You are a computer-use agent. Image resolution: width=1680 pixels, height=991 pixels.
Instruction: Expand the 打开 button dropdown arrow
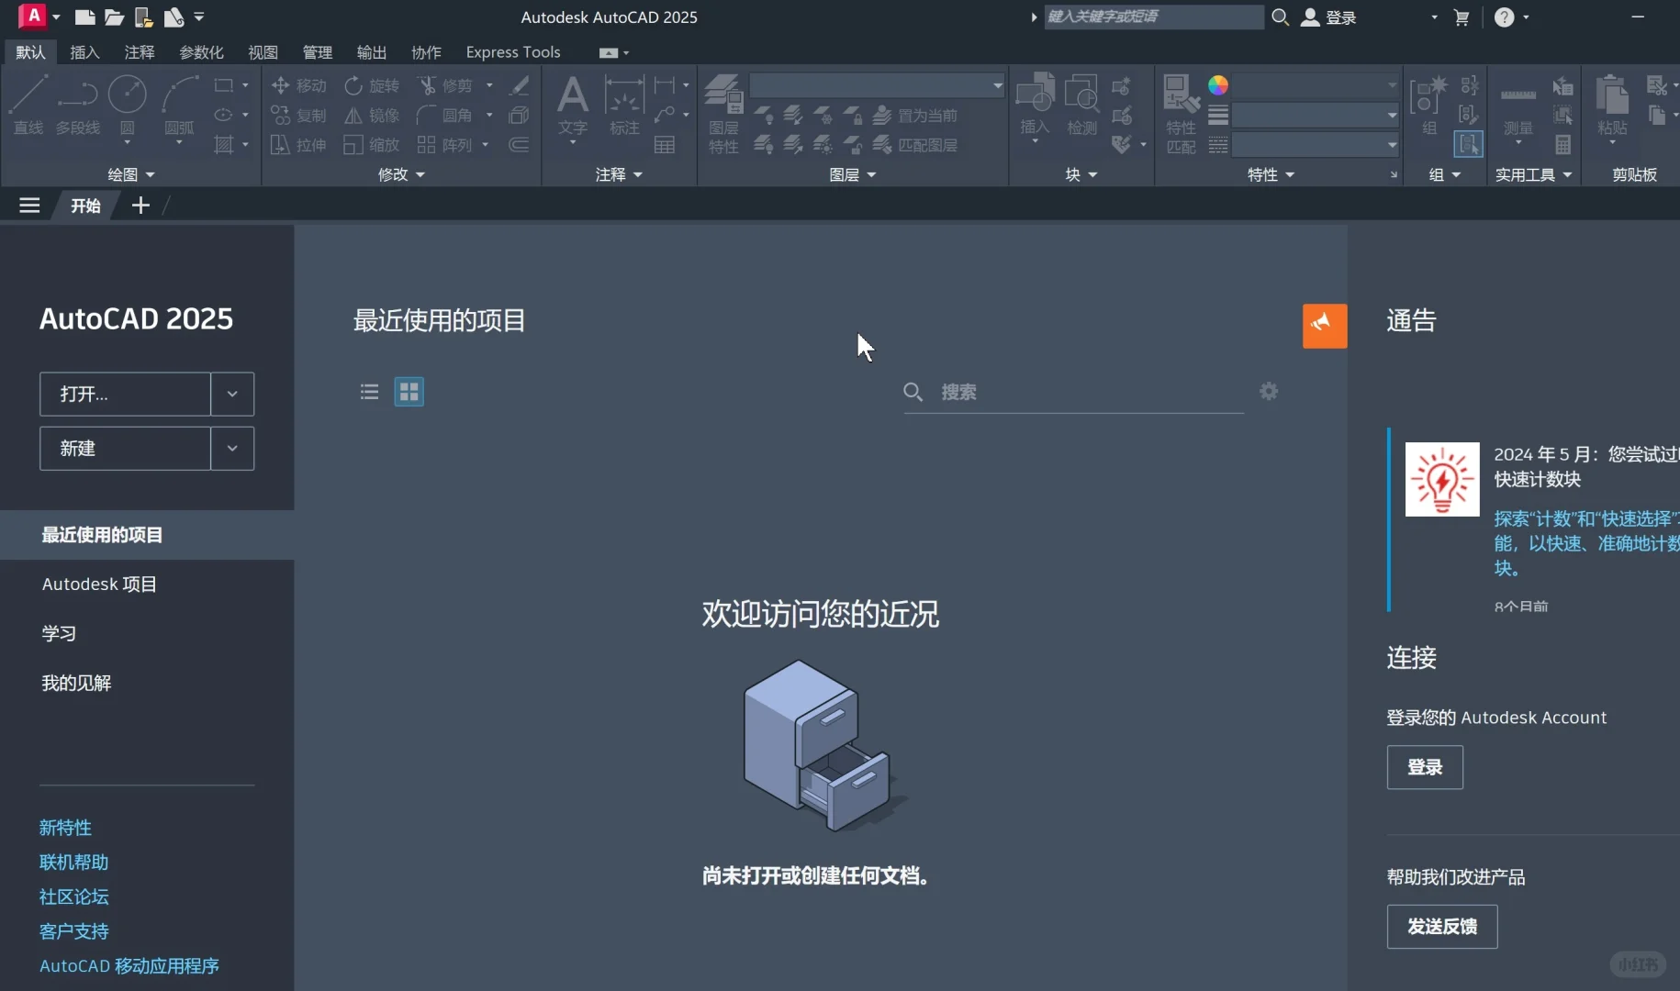[x=231, y=394]
